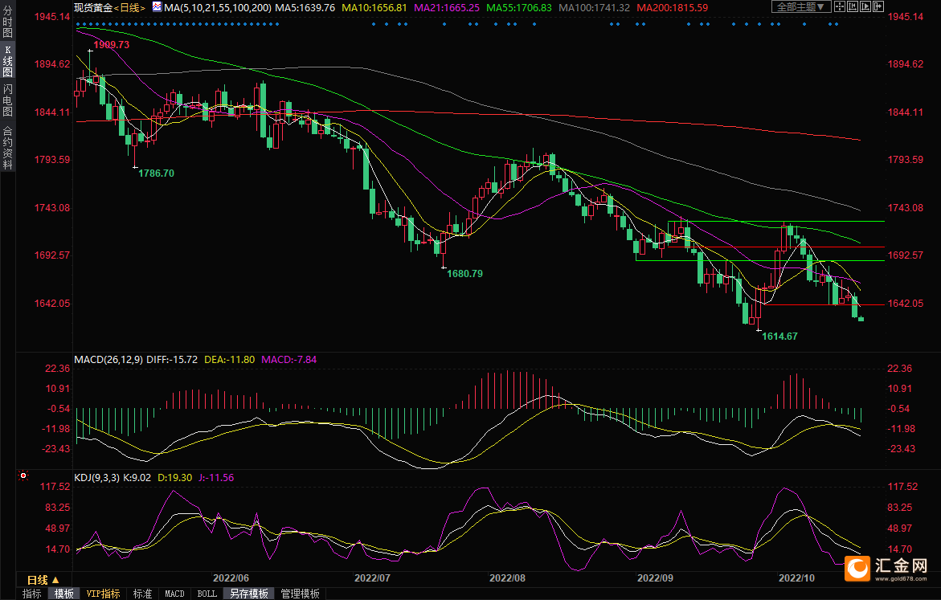Open 管理模板 template manager

300,594
